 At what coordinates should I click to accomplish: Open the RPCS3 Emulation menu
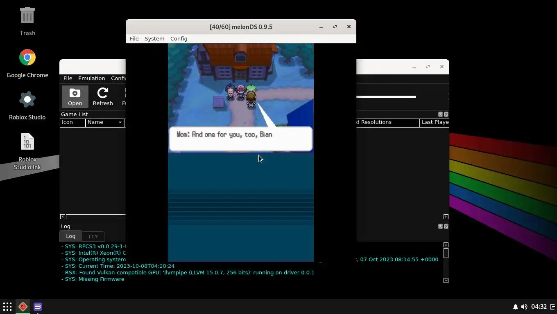(x=91, y=78)
